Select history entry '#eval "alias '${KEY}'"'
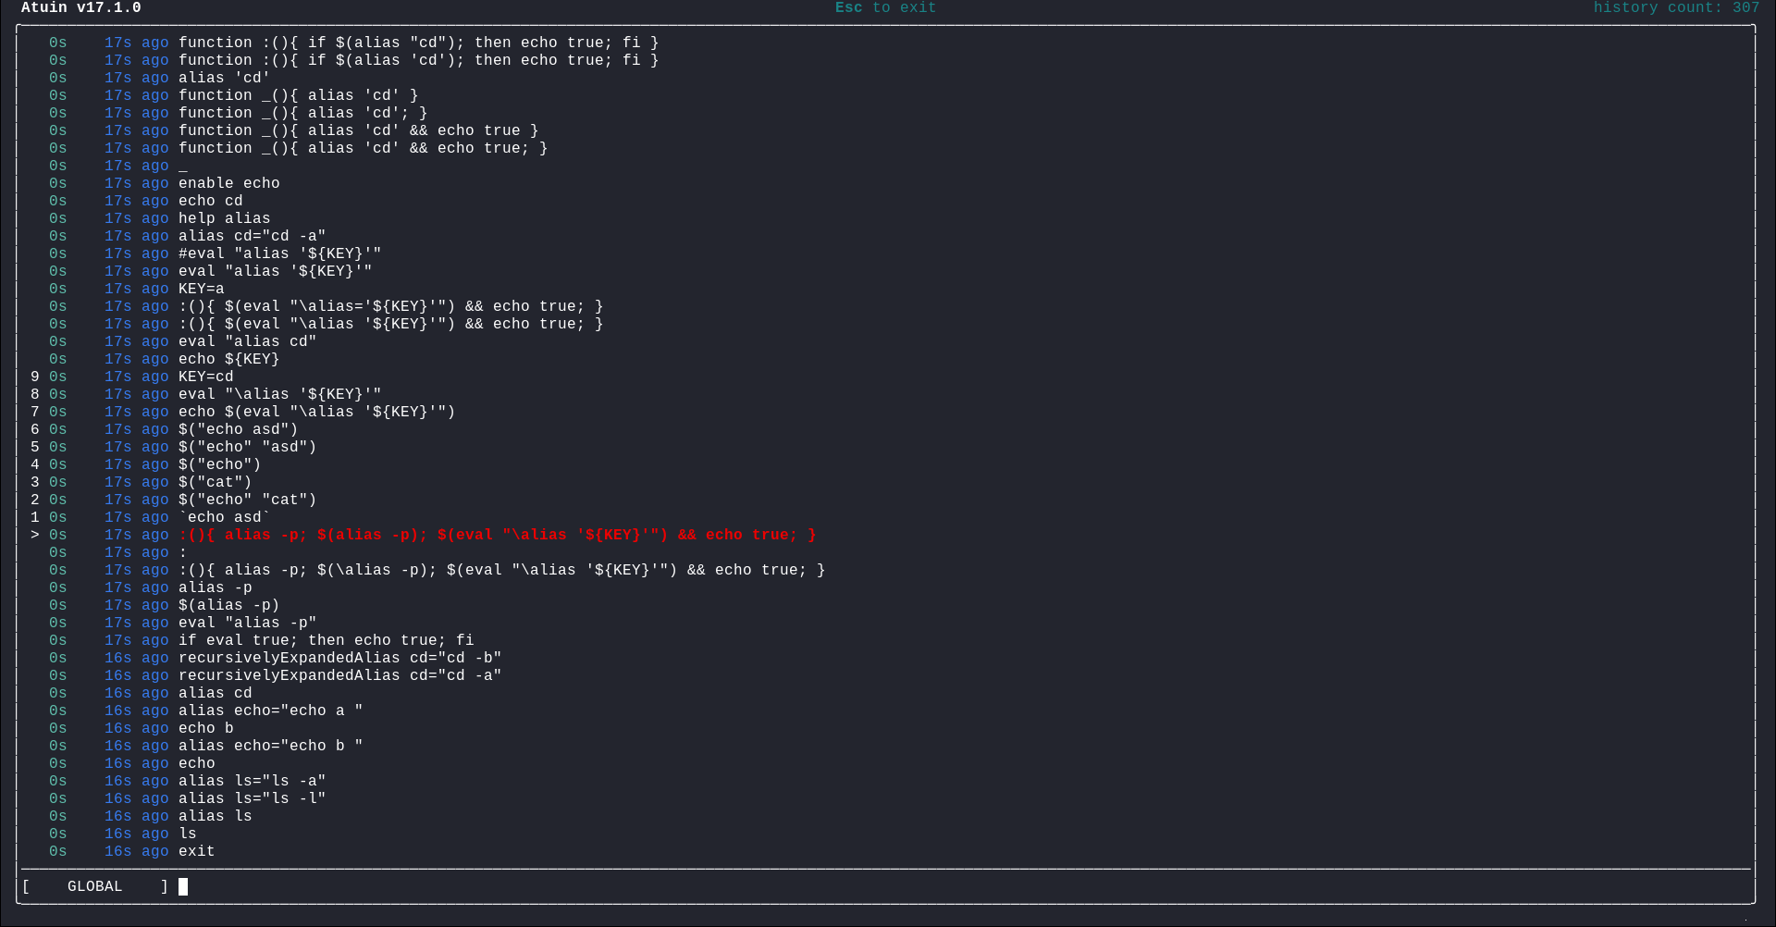Image resolution: width=1776 pixels, height=927 pixels. point(280,253)
